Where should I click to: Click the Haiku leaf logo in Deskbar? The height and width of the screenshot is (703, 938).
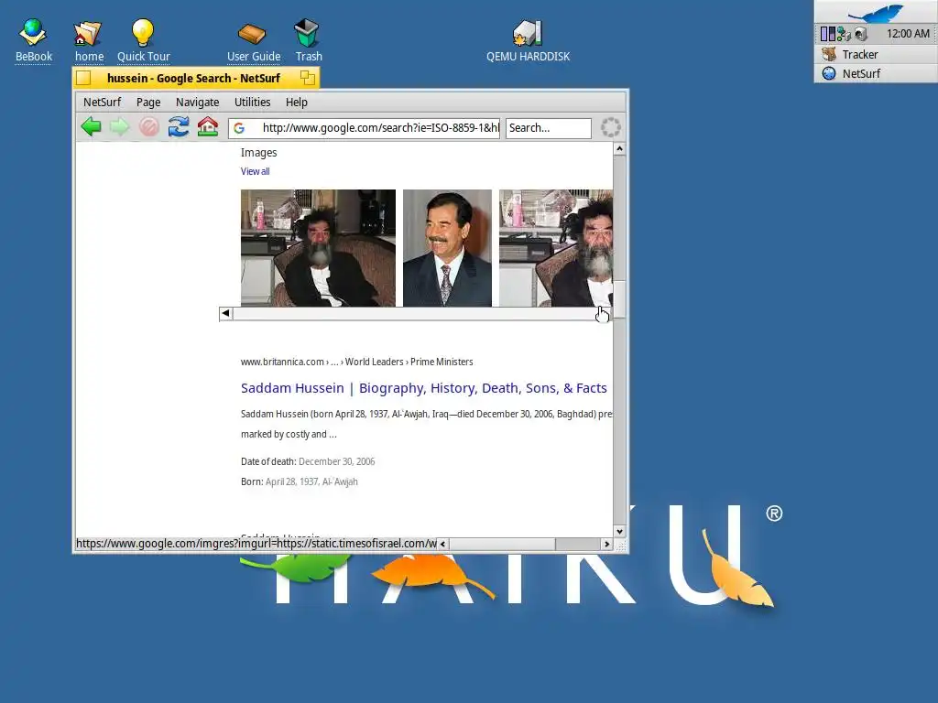(877, 12)
